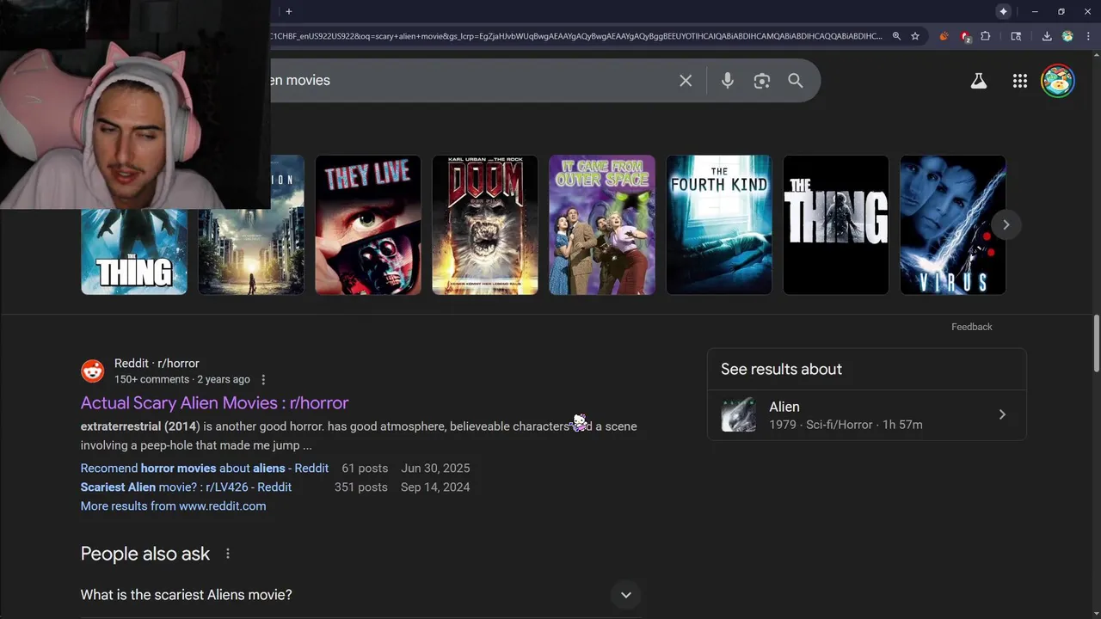The image size is (1101, 619).
Task: Click the 'Sep 14, 2024' date
Action: [435, 487]
